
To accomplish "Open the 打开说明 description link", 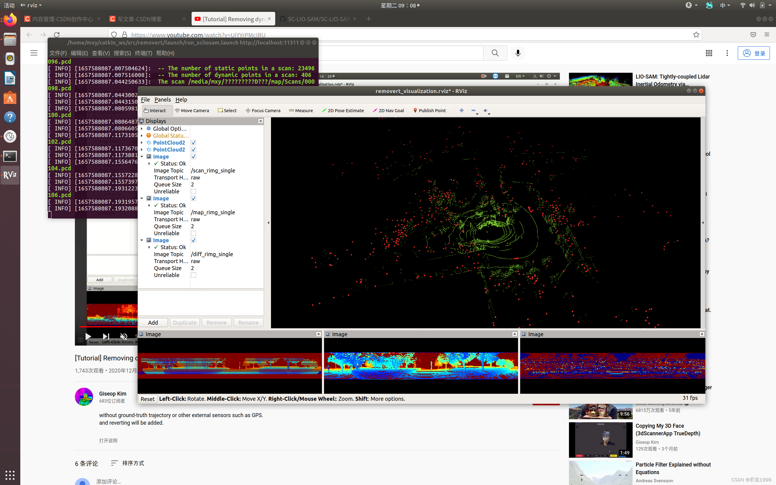I will click(x=108, y=441).
